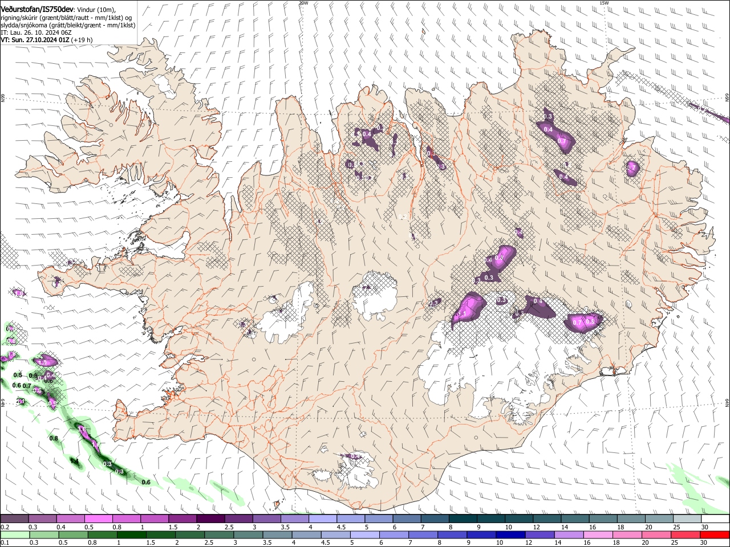Select the dark teal 8 mm upper-row swatch
Screen dimensions: 730x547
coord(463,519)
